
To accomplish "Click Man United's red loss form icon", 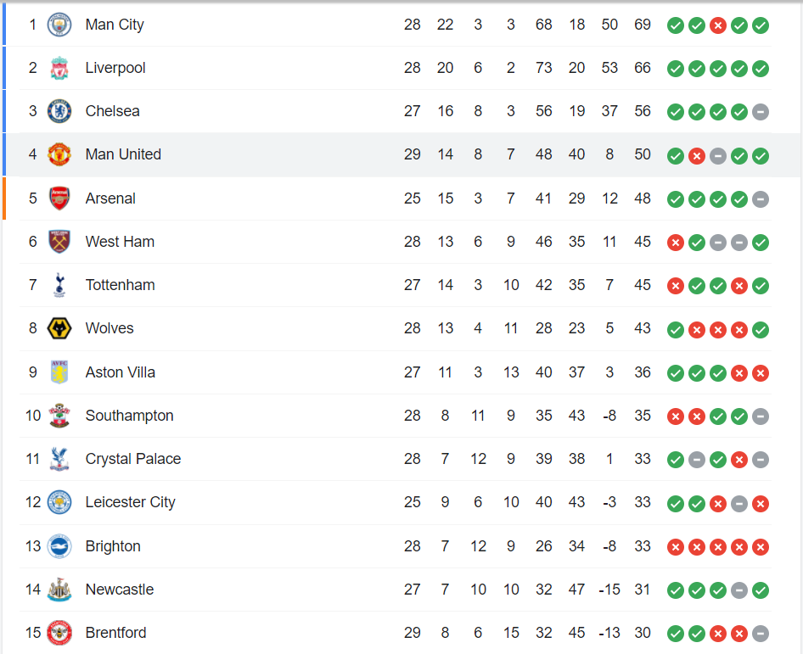I will click(697, 156).
